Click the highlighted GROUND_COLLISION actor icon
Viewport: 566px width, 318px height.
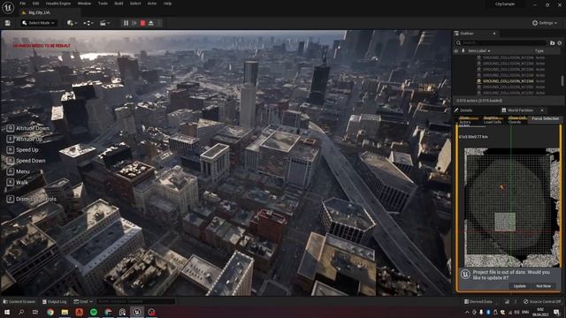pos(479,81)
